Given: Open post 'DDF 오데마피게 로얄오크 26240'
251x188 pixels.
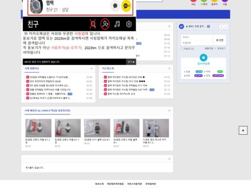Looking at the screenshot, I should 45,81.
